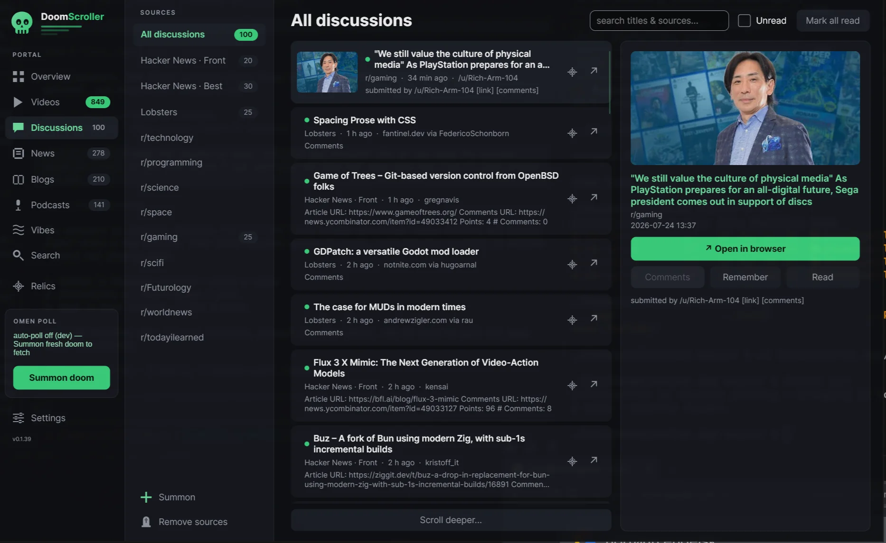The width and height of the screenshot is (886, 543).
Task: Select the r/space source
Action: click(199, 212)
